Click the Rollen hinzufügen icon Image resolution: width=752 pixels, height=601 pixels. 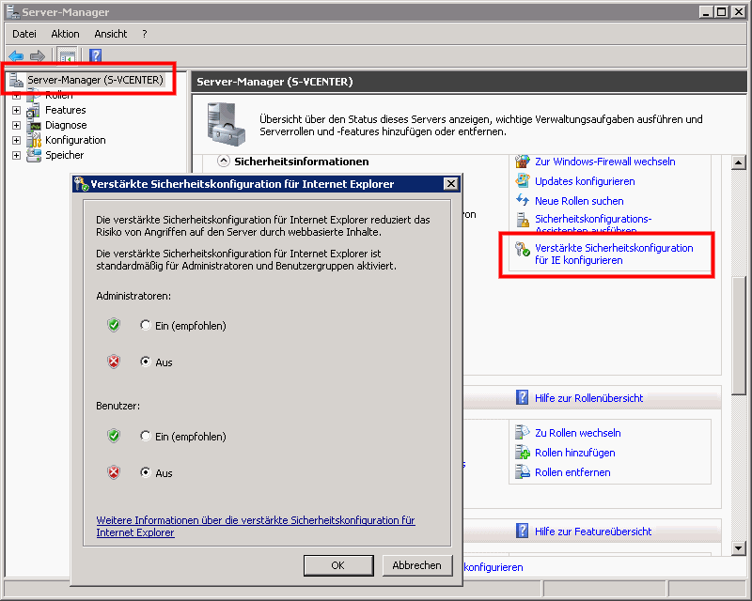(x=523, y=453)
